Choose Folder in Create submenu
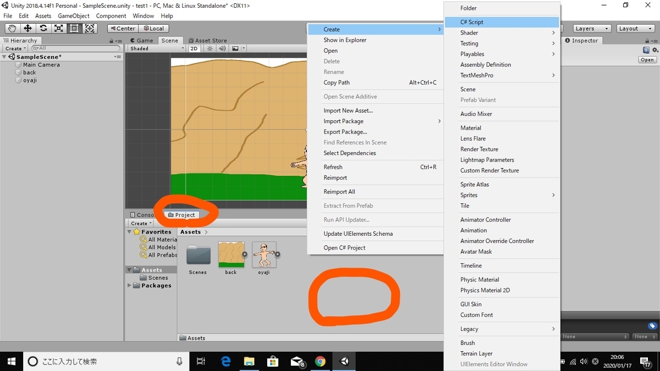This screenshot has height=371, width=660. (502, 8)
